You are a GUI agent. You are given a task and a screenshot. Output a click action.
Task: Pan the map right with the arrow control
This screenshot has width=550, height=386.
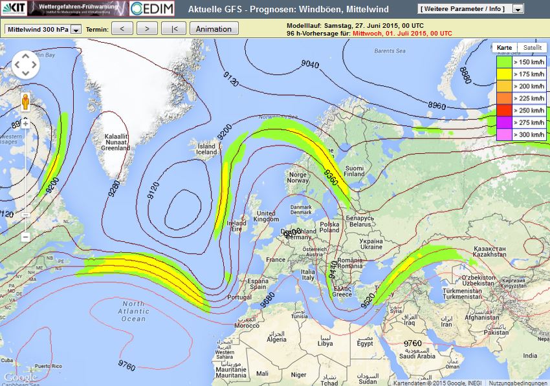[x=34, y=65]
